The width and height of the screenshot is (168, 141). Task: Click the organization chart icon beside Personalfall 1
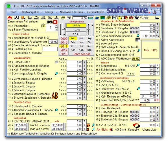43,26
